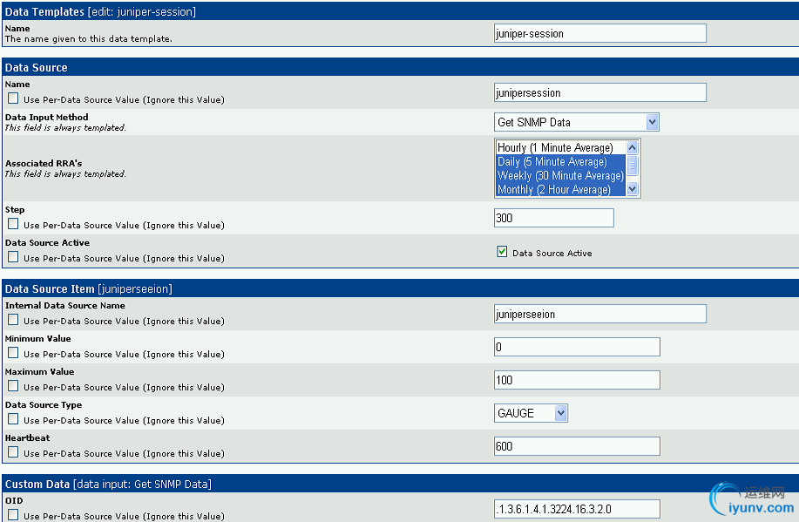This screenshot has width=799, height=522.
Task: Click Internal Data Source Name field juniperseeion
Action: click(x=599, y=314)
